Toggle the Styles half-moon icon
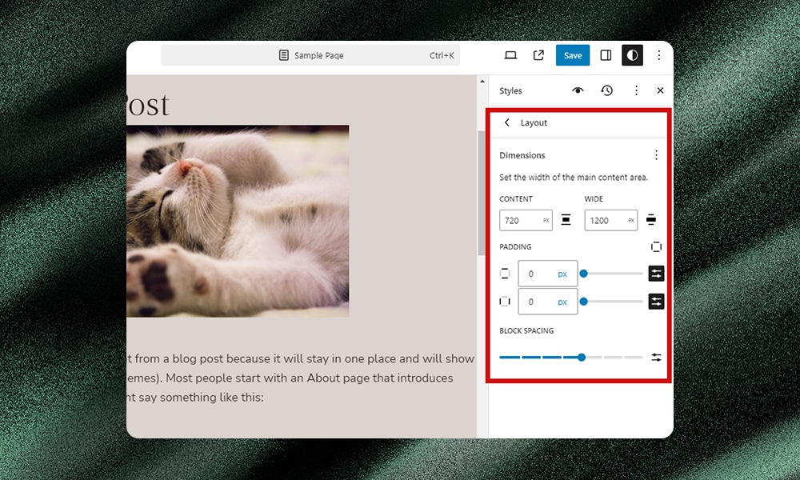The height and width of the screenshot is (480, 800). [x=632, y=55]
